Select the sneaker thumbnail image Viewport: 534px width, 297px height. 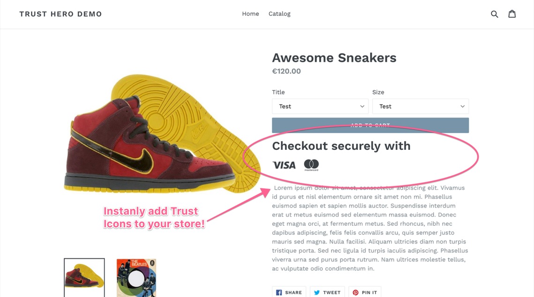pyautogui.click(x=84, y=277)
